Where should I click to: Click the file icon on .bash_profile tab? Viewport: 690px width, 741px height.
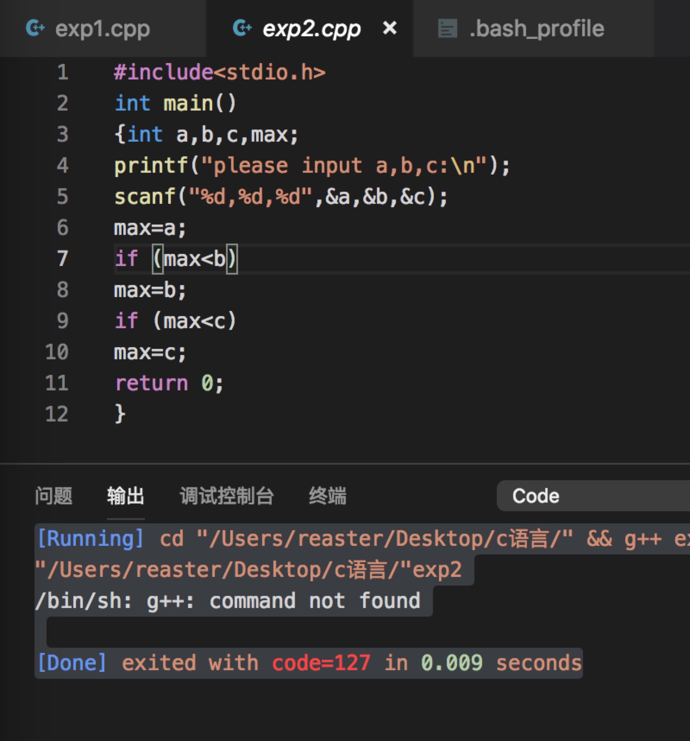(447, 29)
